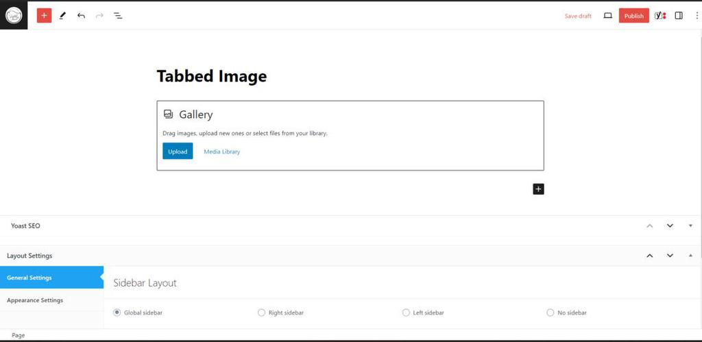Open the Yoast SEO toolbar icon

[659, 15]
